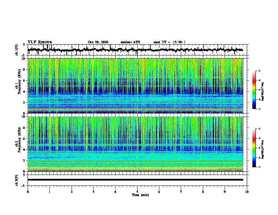Viewport: 278px width, 215px height.
Task: Click the ch.2 spectrogram panel
Action: (x=135, y=144)
